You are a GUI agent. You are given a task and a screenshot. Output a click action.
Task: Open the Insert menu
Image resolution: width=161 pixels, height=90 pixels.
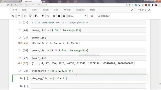46,10
